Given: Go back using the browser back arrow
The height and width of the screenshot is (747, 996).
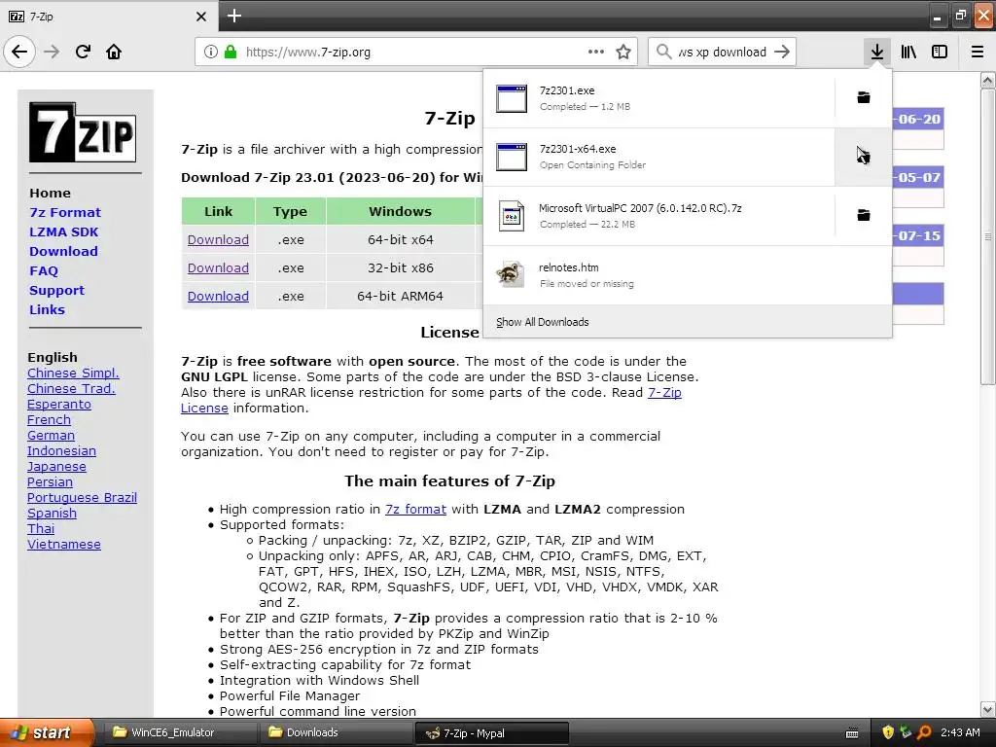Looking at the screenshot, I should [x=19, y=52].
